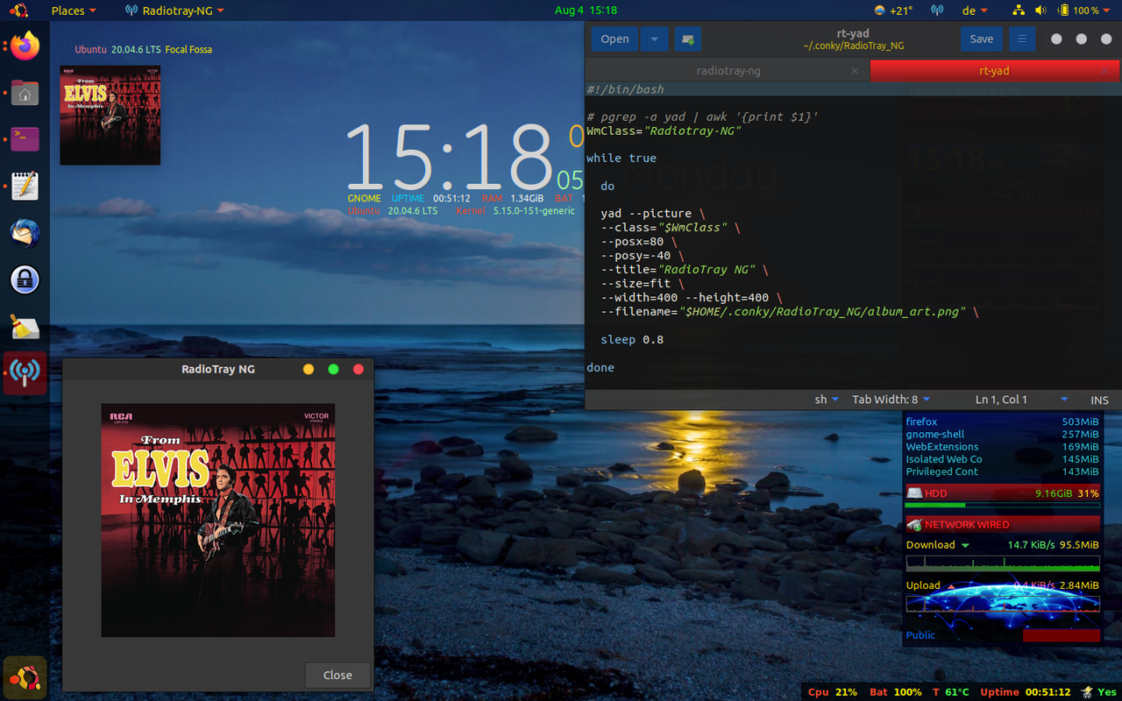Click the HDD drive icon in conky
1122x701 pixels.
914,493
